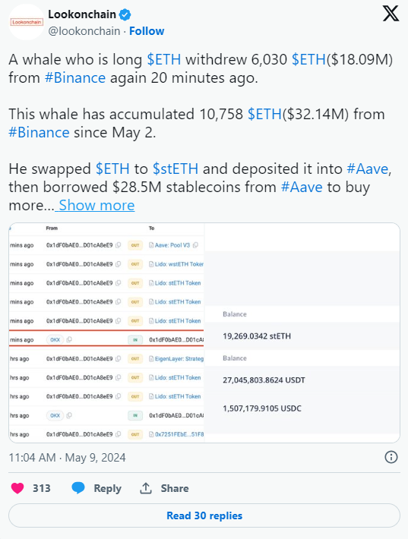
Task: Open the Read 30 replies button
Action: tap(204, 515)
